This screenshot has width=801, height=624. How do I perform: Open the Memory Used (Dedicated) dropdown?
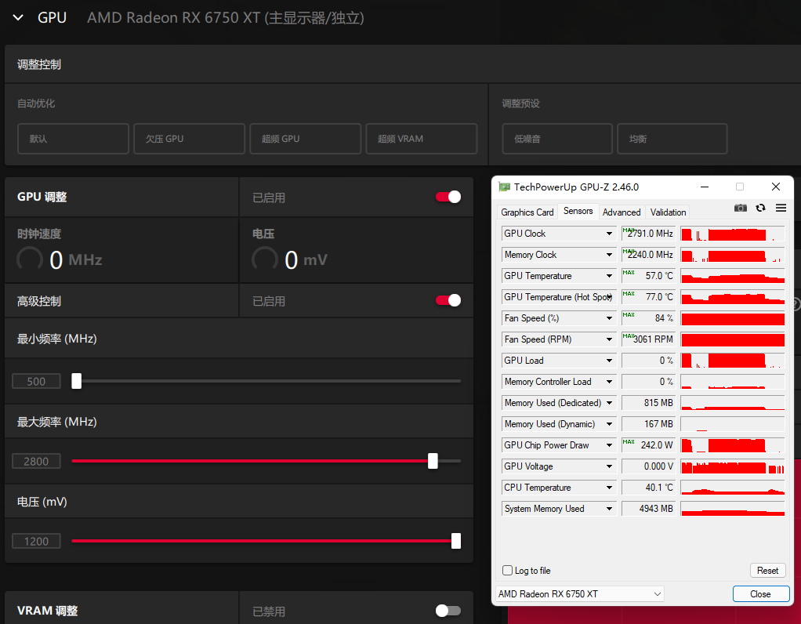610,403
